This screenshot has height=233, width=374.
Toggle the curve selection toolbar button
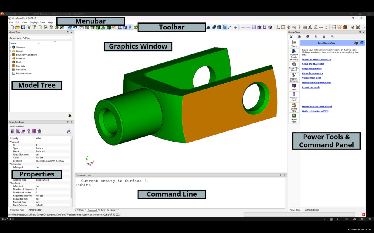pos(230,27)
